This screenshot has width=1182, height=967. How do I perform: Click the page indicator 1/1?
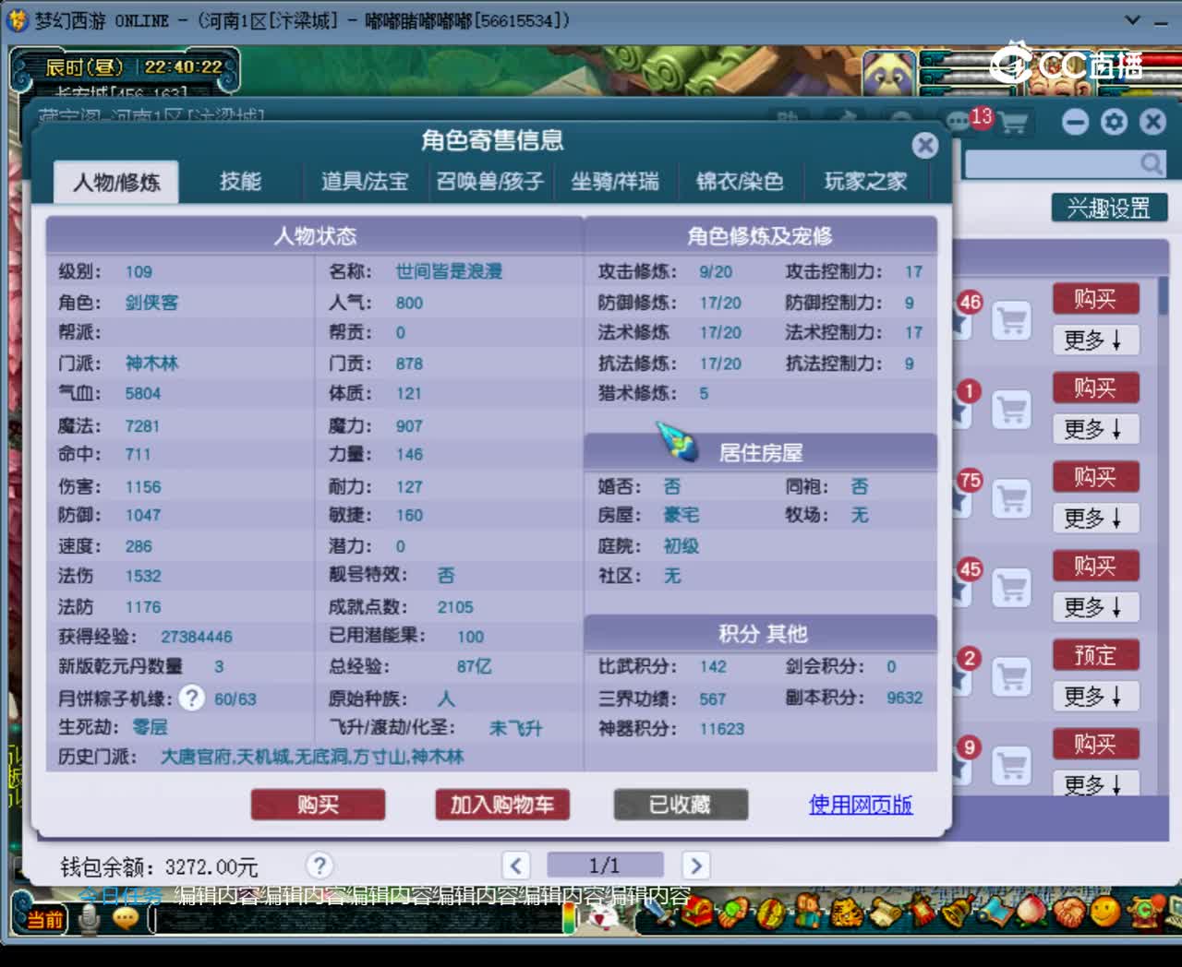(605, 866)
